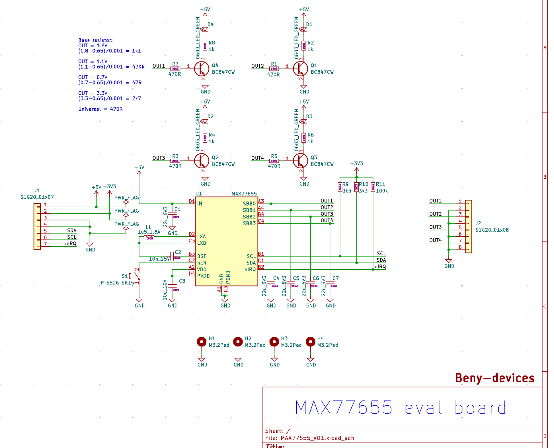Select the H1 mounting hole pad
Viewport: 554px width, 448px height.
pos(202,342)
